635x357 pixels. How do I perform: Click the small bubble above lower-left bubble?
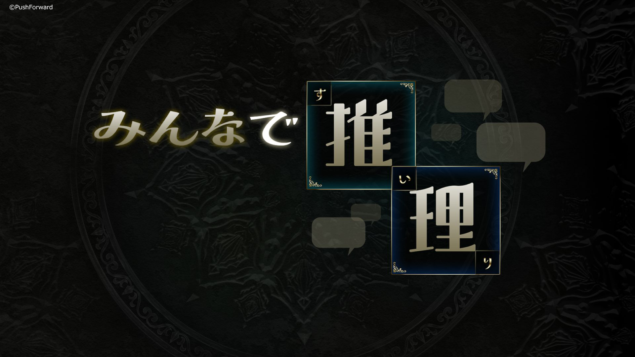click(366, 213)
